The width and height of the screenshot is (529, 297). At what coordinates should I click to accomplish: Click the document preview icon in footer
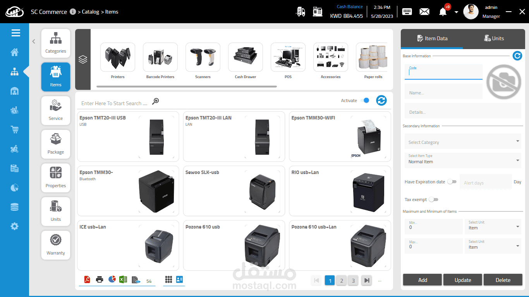click(136, 280)
